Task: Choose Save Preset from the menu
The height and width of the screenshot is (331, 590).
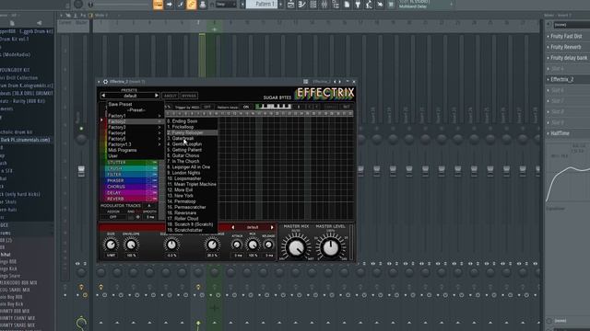Action: click(x=120, y=104)
